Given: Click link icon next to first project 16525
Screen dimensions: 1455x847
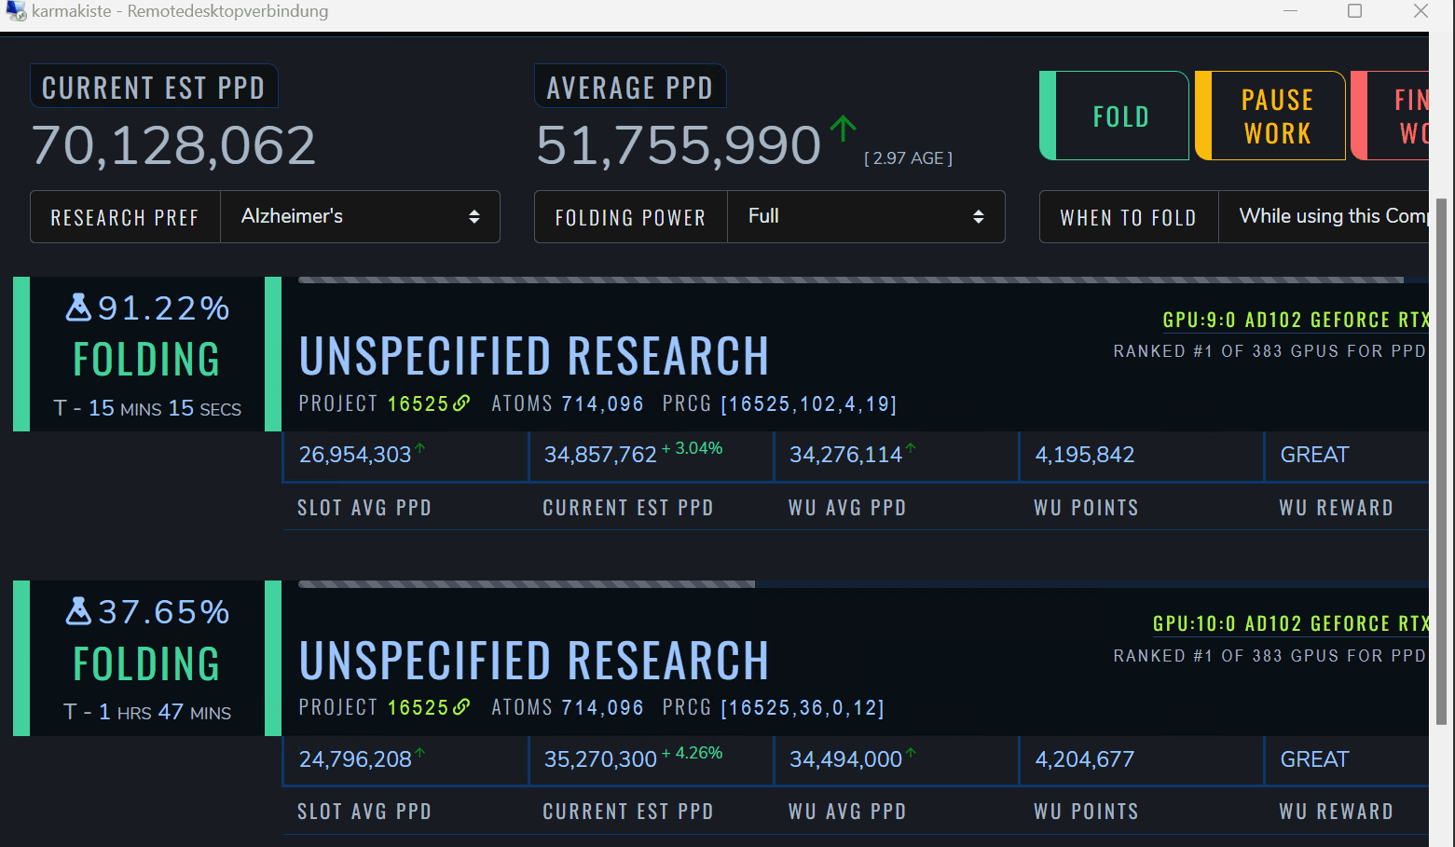Looking at the screenshot, I should 461,403.
